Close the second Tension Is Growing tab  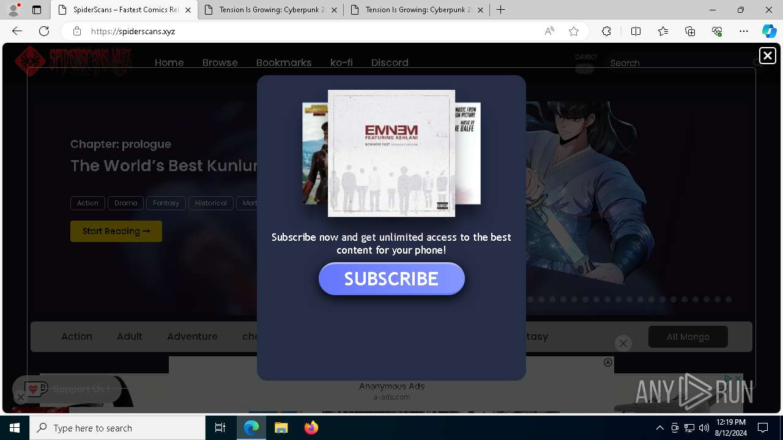click(335, 10)
